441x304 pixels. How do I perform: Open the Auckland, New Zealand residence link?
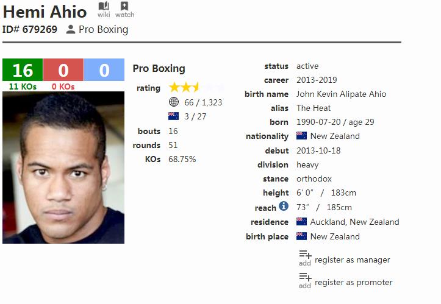(x=354, y=222)
